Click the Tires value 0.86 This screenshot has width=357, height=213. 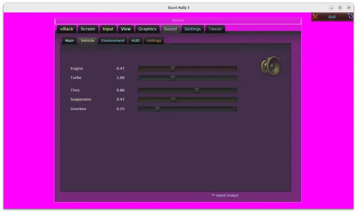[120, 90]
